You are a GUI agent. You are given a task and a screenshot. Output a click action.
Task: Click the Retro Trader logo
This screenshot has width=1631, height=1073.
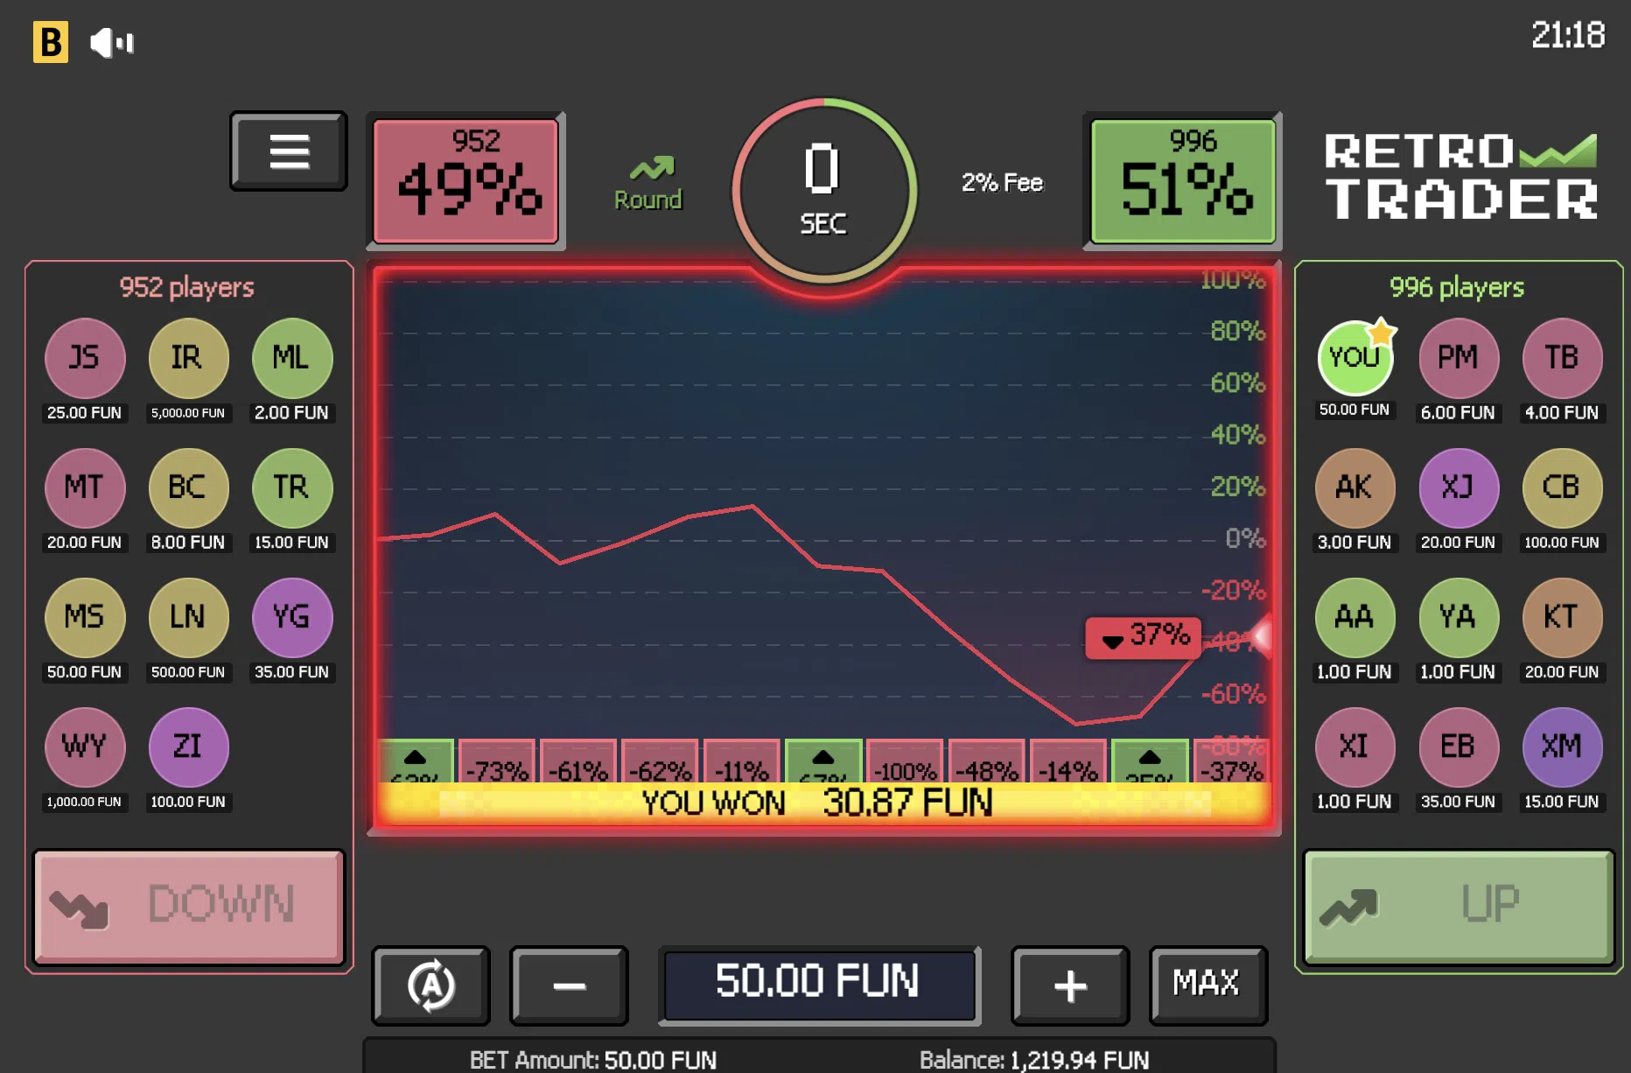(x=1461, y=175)
